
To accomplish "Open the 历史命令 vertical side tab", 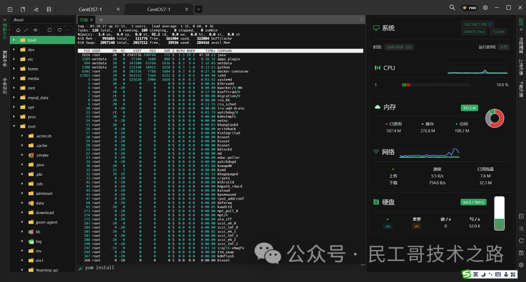I will pyautogui.click(x=5, y=86).
